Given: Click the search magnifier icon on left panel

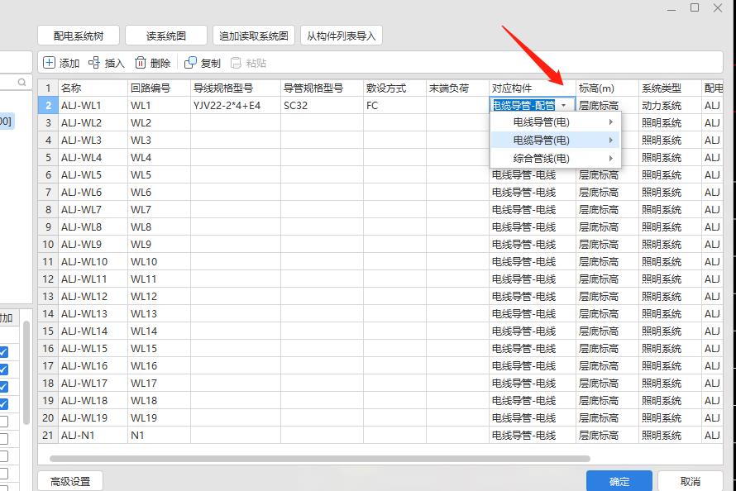Looking at the screenshot, I should point(22,83).
